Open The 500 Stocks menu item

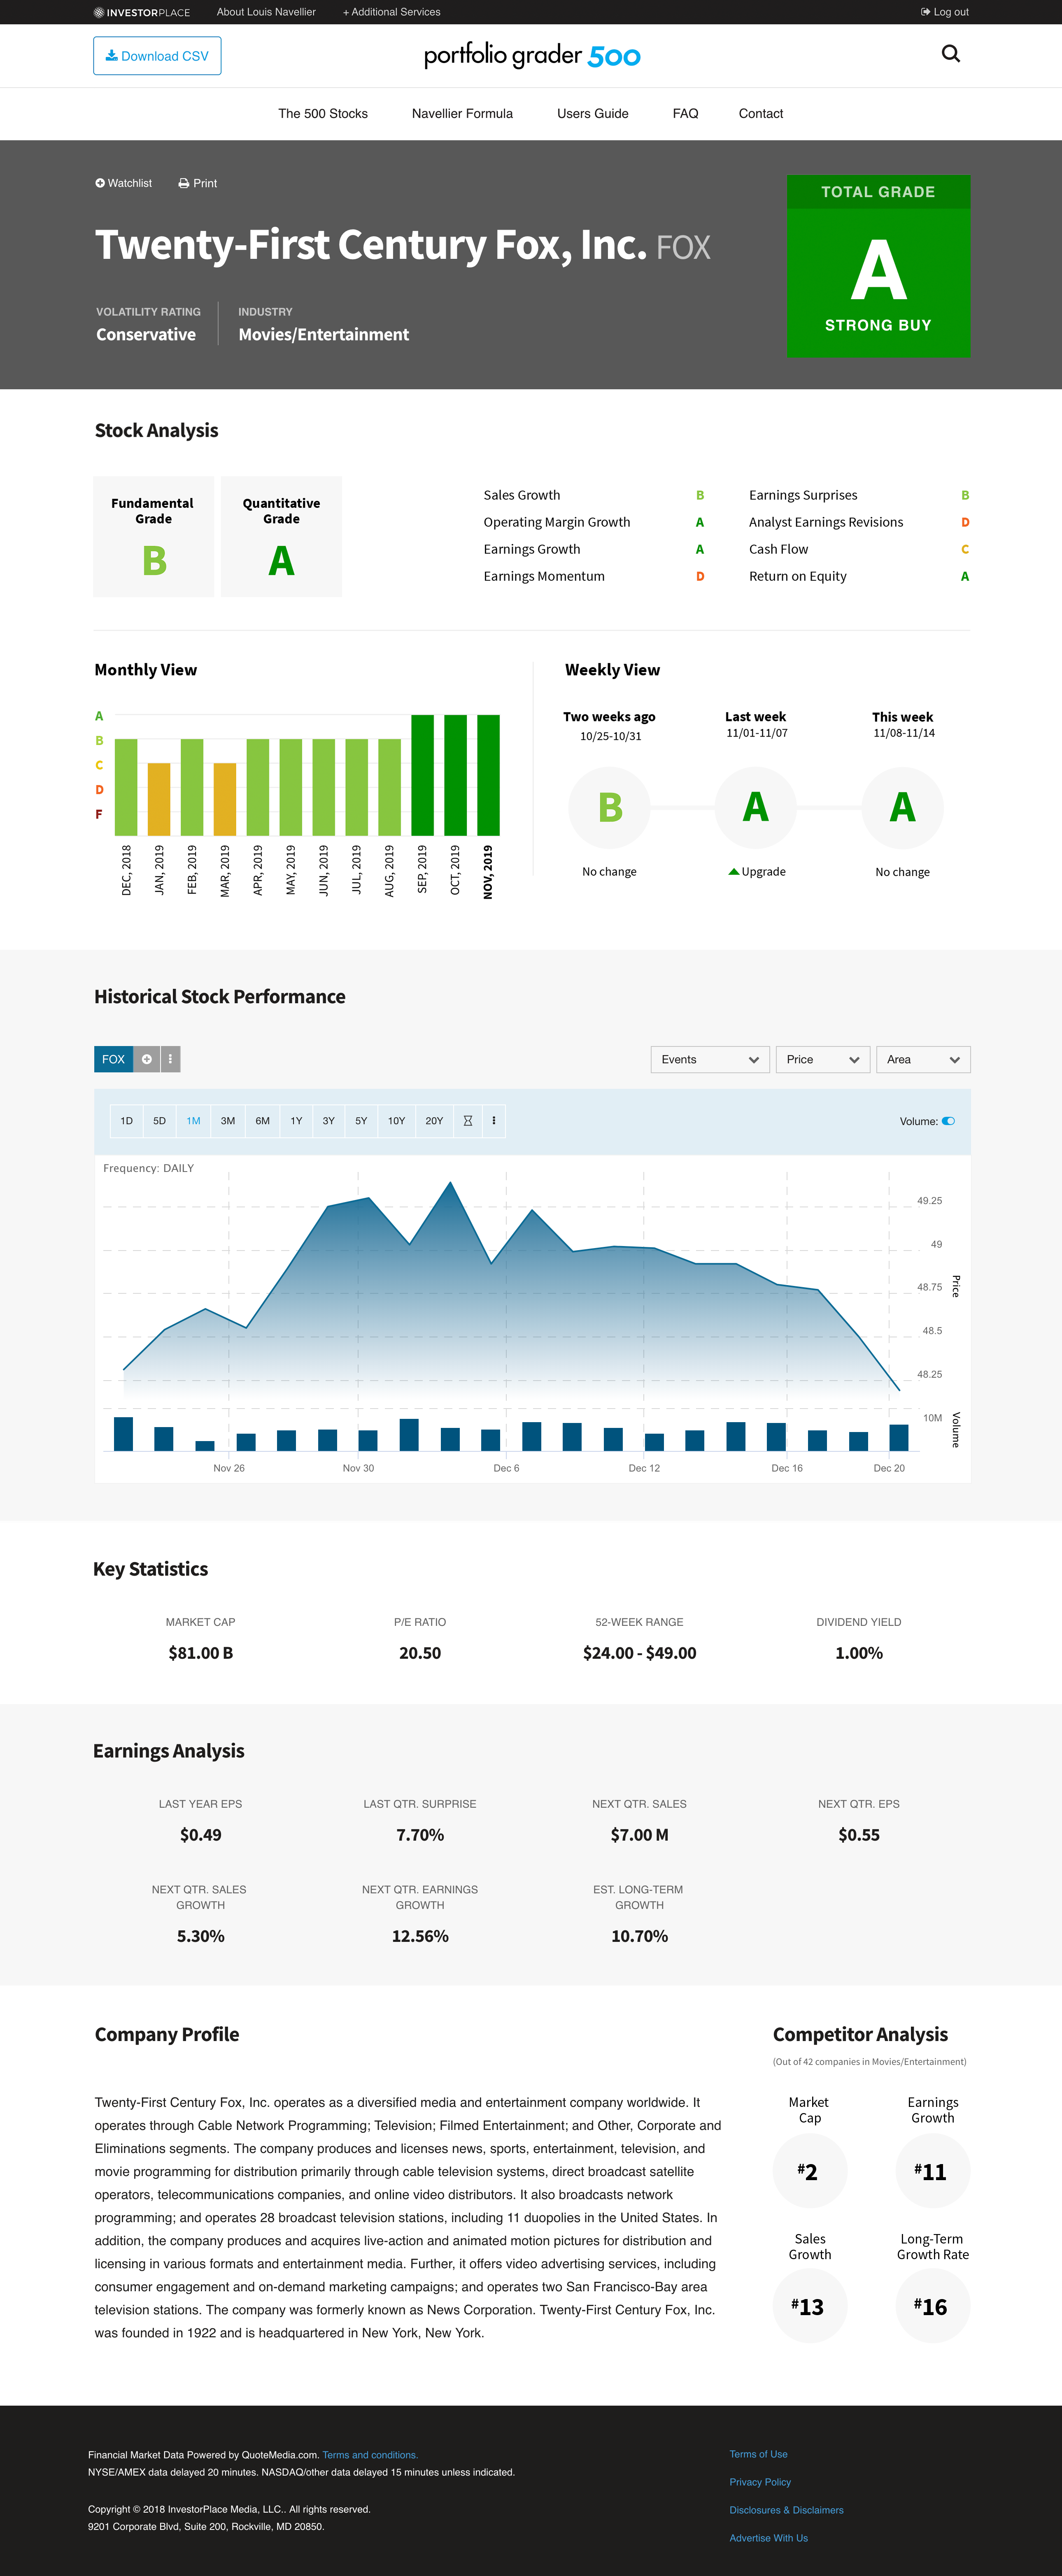click(x=323, y=113)
